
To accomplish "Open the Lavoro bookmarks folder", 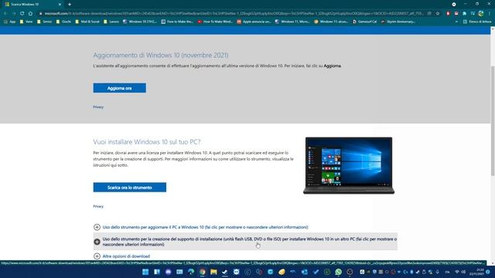I will click(x=111, y=22).
